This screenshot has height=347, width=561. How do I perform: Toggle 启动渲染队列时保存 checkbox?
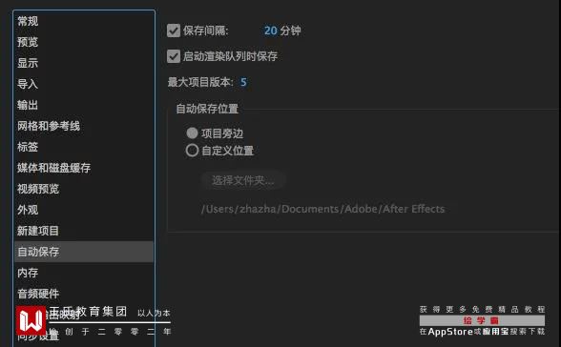click(x=174, y=56)
